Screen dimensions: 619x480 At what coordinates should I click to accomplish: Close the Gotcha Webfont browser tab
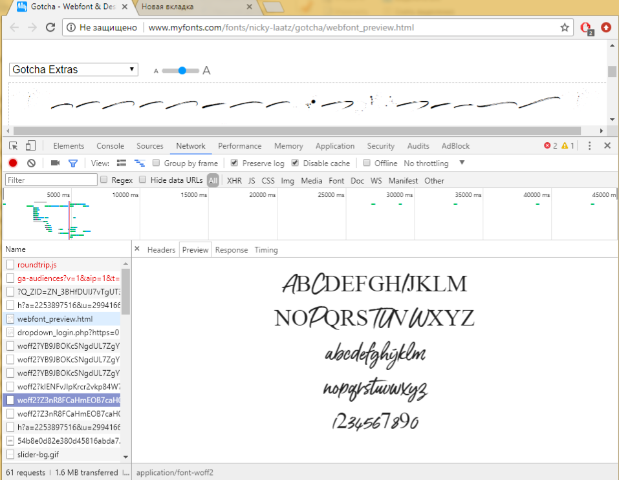125,6
